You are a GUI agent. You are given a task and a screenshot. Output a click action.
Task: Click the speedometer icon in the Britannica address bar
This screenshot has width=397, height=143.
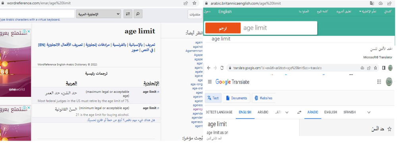381,3
